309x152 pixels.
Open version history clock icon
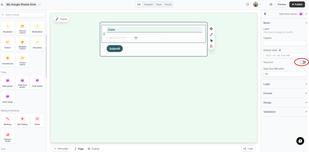[248, 5]
